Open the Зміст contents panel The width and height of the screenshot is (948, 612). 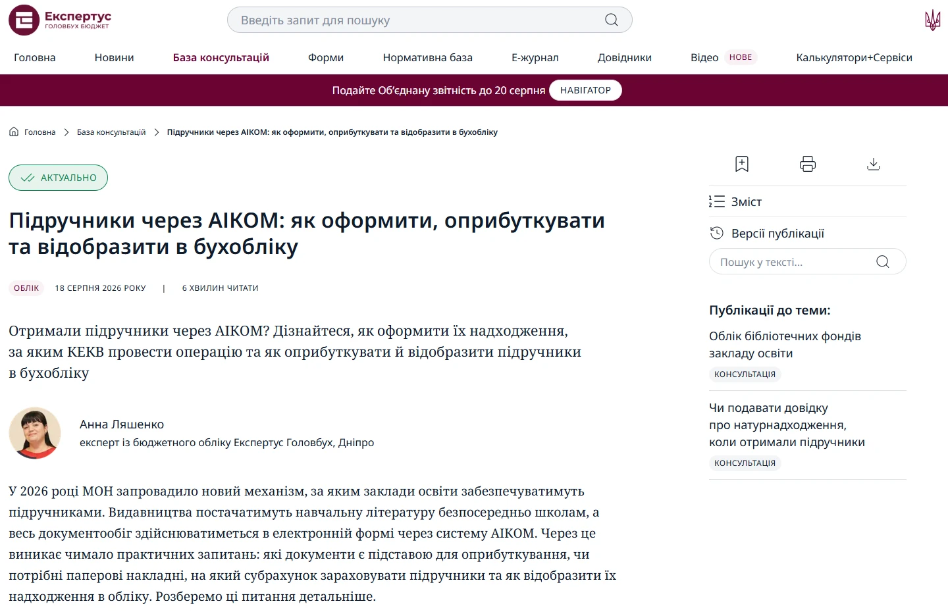coord(747,201)
